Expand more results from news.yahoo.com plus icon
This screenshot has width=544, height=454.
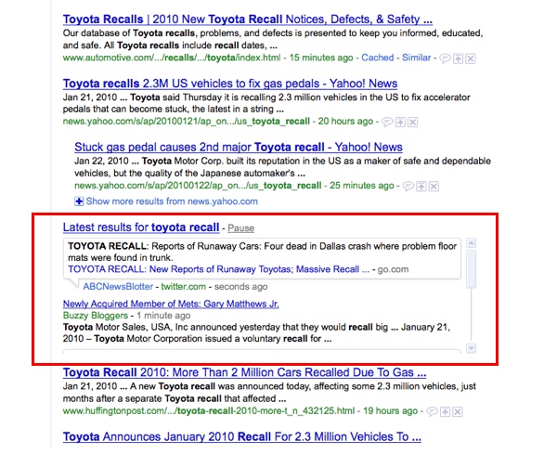click(79, 201)
